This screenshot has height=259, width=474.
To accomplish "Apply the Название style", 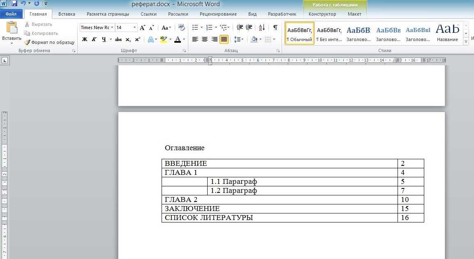I will click(x=448, y=33).
